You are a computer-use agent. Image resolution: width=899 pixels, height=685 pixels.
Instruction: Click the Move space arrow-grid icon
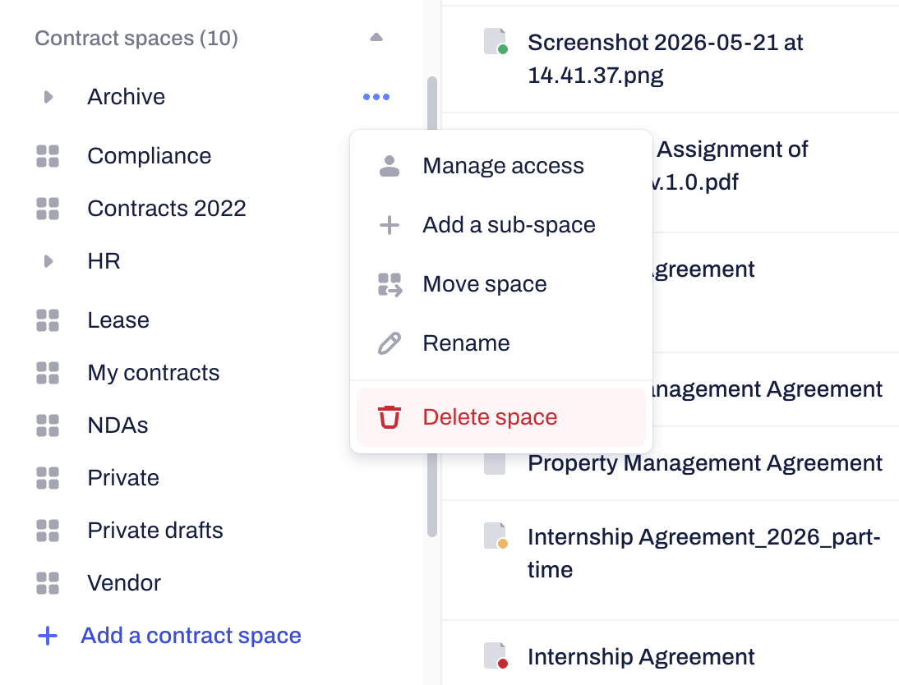(390, 284)
